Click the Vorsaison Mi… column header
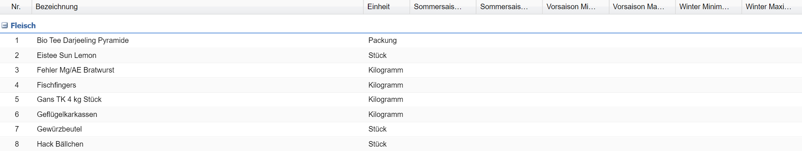The image size is (802, 151). click(x=571, y=7)
